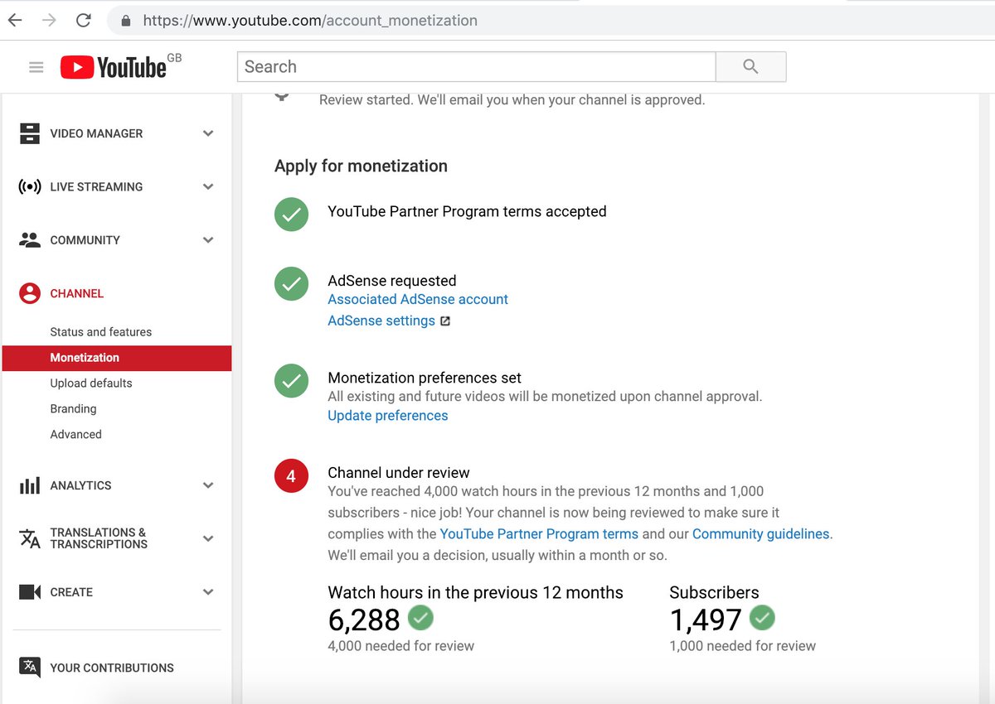Viewport: 995px width, 704px height.
Task: Open AdSense settings link
Action: [381, 321]
